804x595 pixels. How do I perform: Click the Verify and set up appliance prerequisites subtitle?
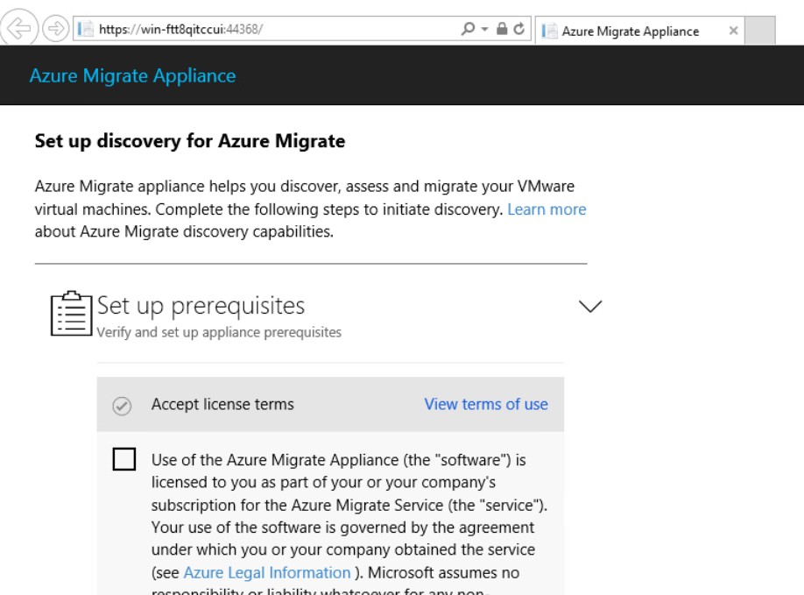tap(219, 332)
